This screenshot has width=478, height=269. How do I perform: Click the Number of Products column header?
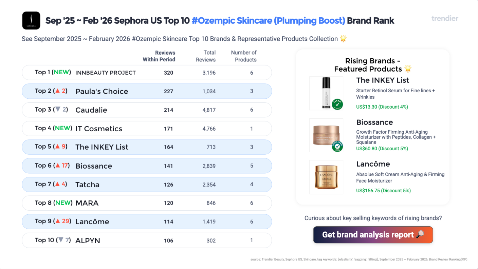[244, 56]
